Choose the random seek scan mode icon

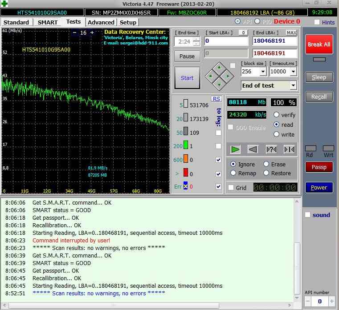[x=271, y=149]
